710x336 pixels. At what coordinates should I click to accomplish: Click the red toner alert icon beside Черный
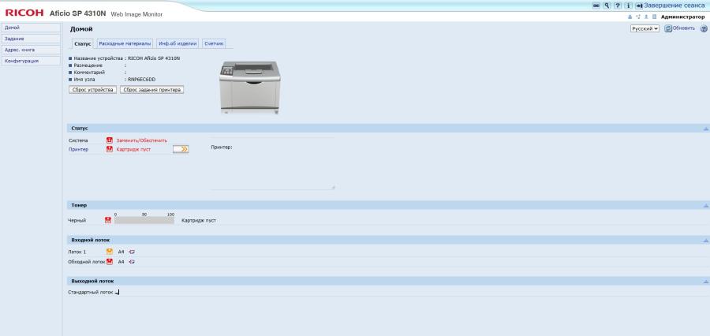pyautogui.click(x=108, y=220)
